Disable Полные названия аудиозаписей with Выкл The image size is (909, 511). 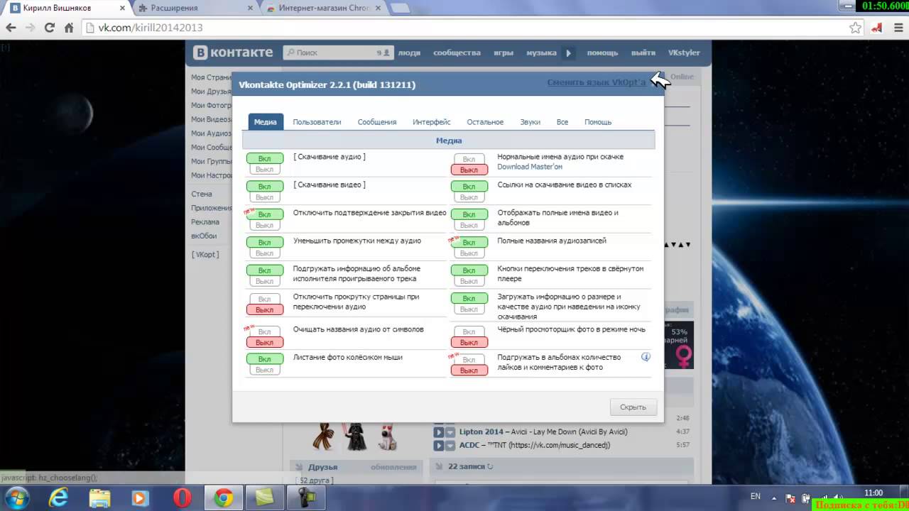pos(469,253)
